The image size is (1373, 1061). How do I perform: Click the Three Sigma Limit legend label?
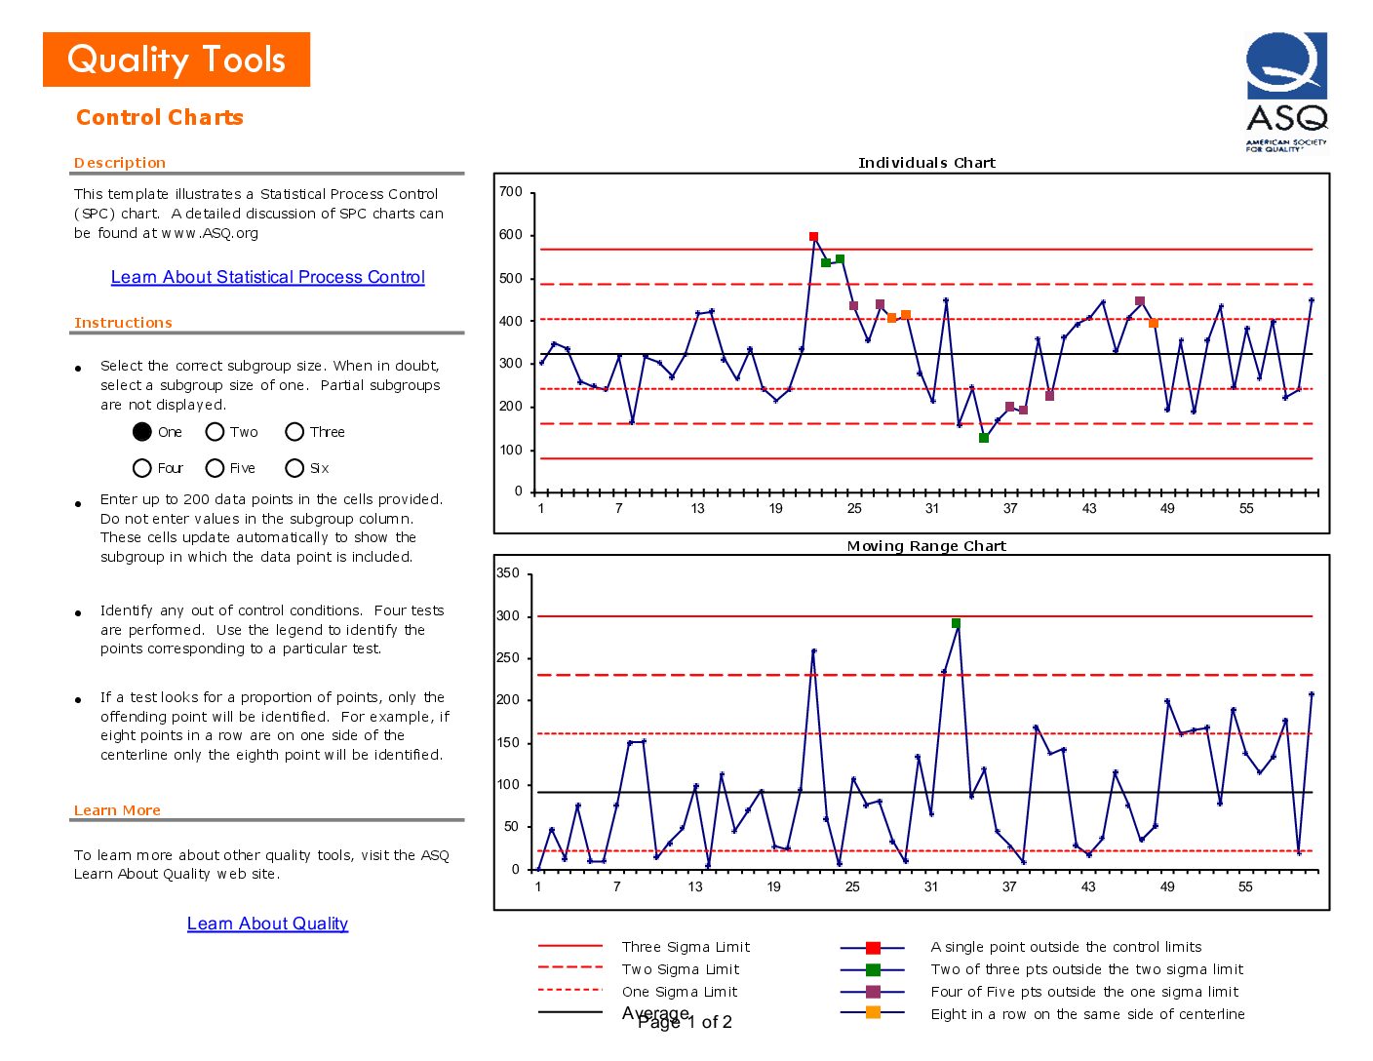(686, 947)
